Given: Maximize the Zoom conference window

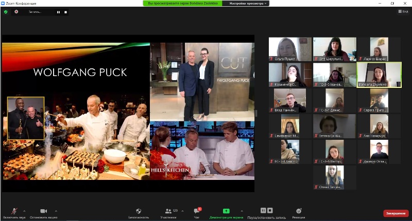Looking at the screenshot, I should pyautogui.click(x=392, y=4).
